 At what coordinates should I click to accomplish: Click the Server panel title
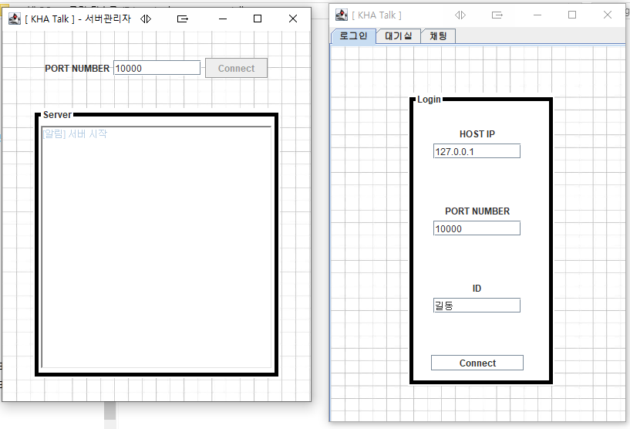tap(57, 115)
